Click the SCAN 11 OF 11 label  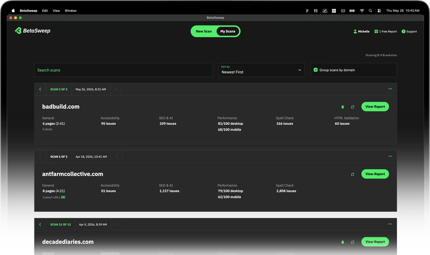point(61,225)
